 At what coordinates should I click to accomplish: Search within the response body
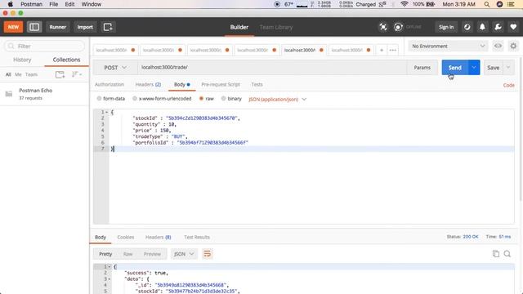tap(507, 254)
